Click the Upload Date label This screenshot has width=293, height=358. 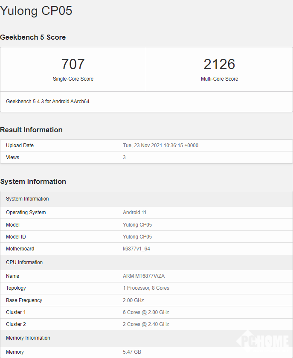point(20,146)
